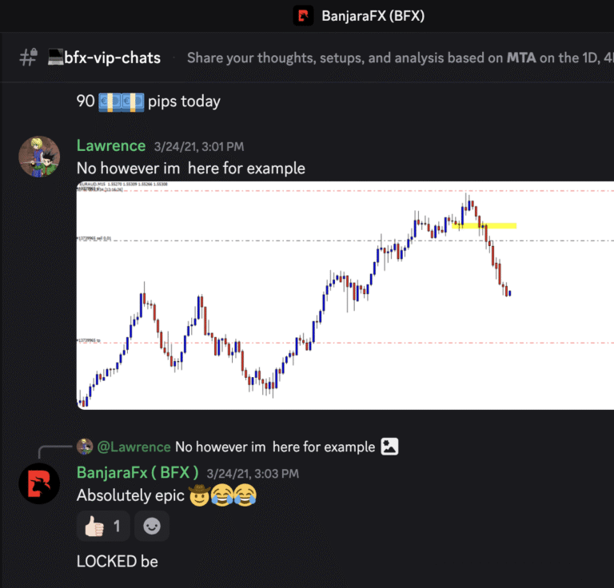Click the cowboy hat emoji

click(199, 495)
